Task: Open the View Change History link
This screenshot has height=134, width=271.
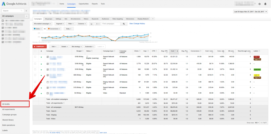Action: coord(137,24)
